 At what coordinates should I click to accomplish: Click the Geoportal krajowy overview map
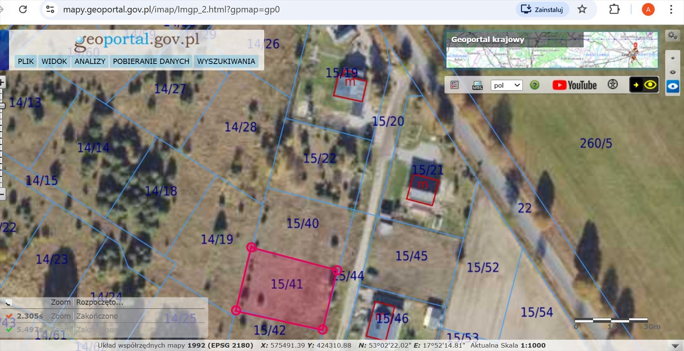pyautogui.click(x=552, y=50)
